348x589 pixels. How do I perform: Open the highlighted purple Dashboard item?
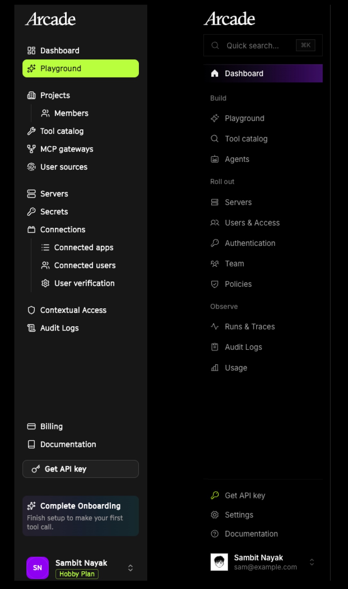tap(263, 73)
